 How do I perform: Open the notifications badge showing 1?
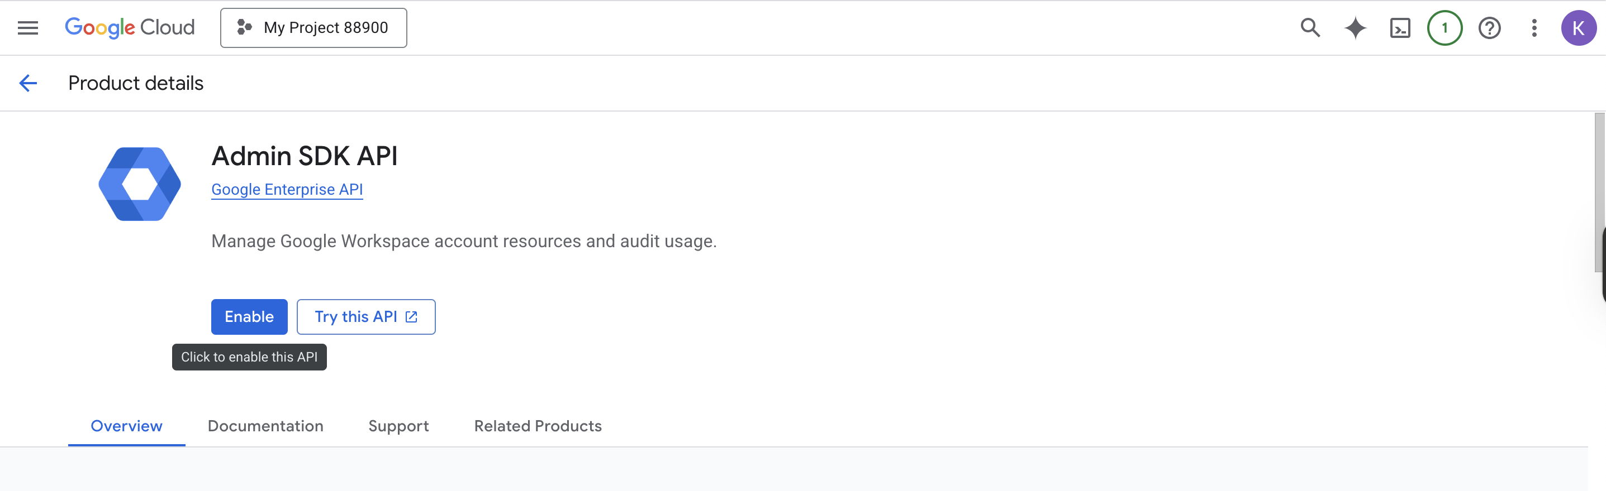pos(1445,28)
